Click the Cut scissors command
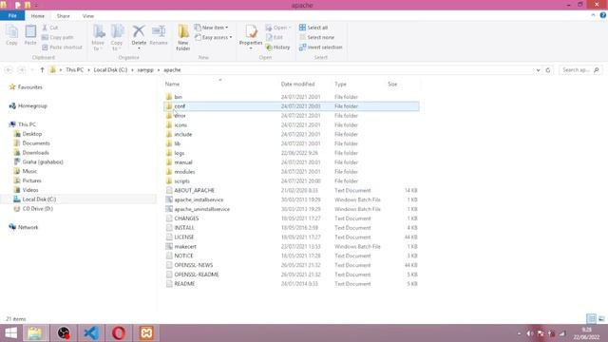The height and width of the screenshot is (342, 608). (50, 28)
